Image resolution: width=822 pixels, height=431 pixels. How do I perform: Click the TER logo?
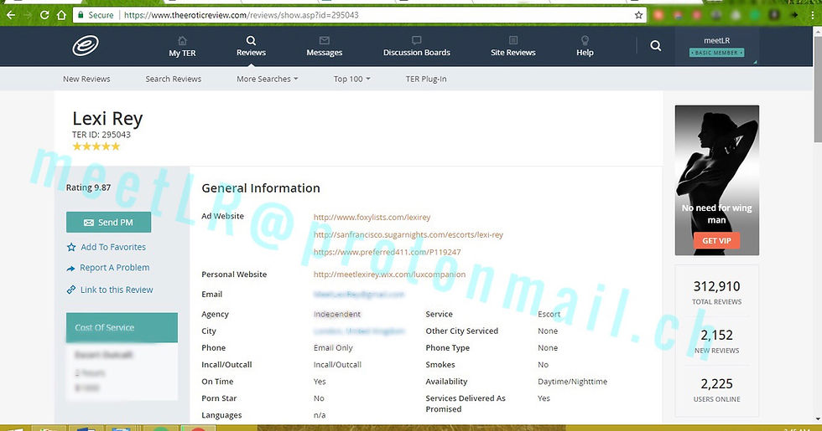(x=86, y=45)
